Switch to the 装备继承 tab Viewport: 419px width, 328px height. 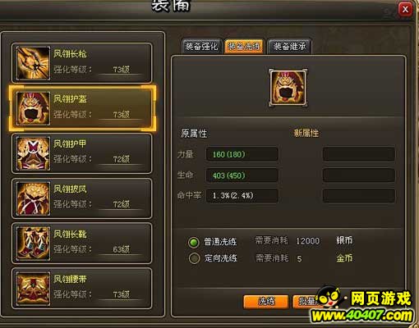[x=289, y=46]
